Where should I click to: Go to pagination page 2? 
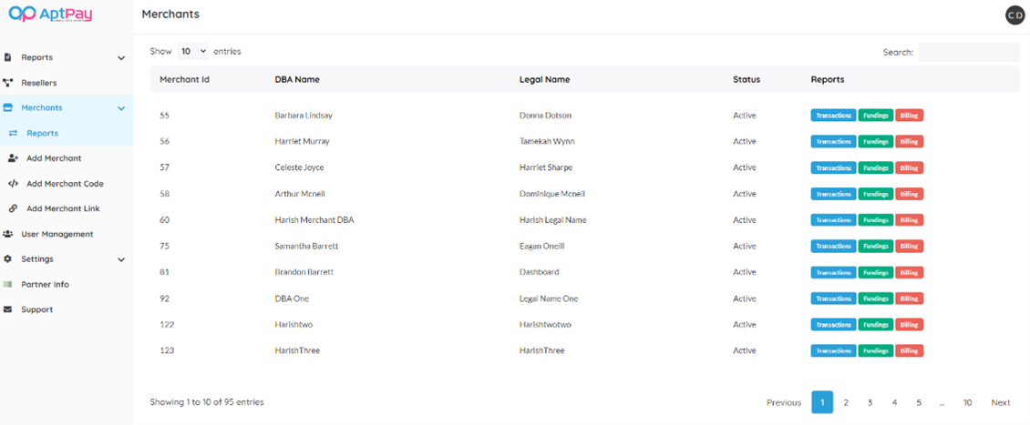(x=846, y=402)
